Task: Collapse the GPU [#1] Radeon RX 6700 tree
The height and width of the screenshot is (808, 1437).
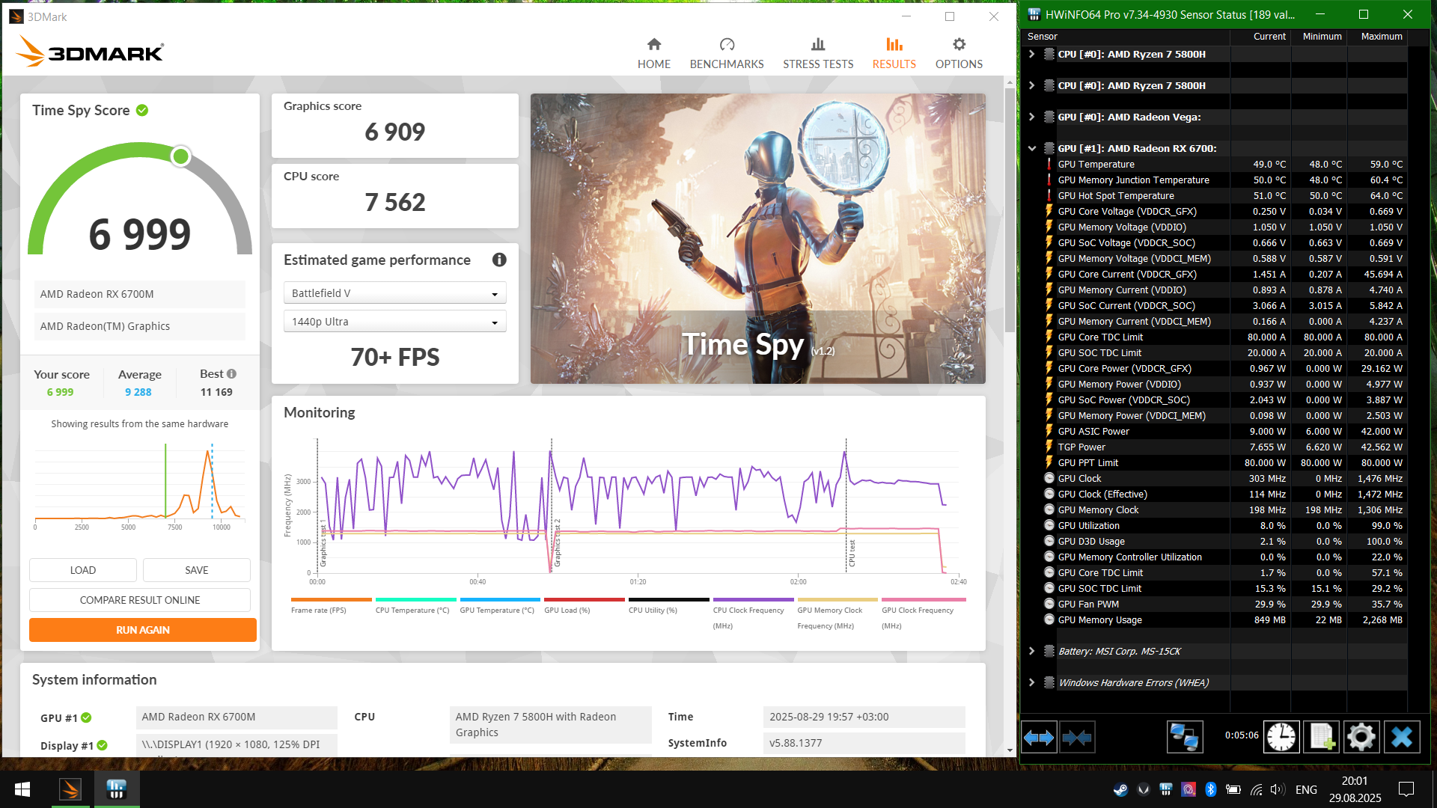Action: pos(1032,148)
